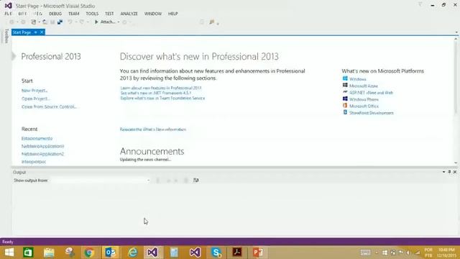Open the TEST menu
460x259 pixels.
[109, 14]
